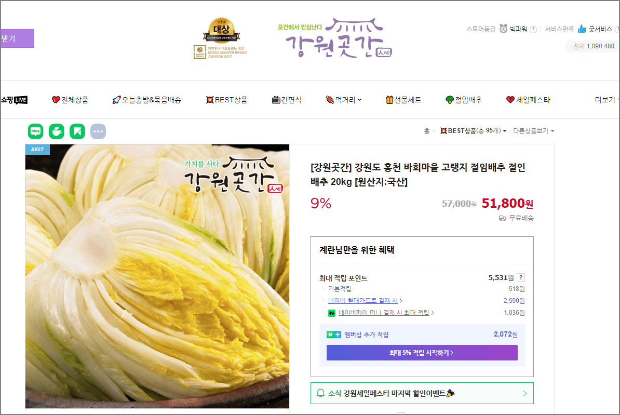The height and width of the screenshot is (415, 620).
Task: Click the 빅파워 store grade medal icon
Action: point(503,29)
